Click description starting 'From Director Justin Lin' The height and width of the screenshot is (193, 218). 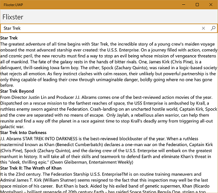coord(109,112)
